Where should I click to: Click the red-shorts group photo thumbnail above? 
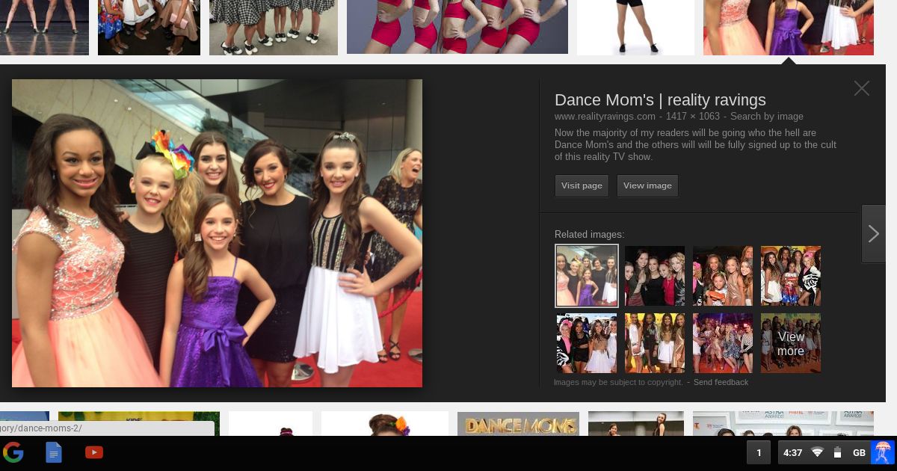click(x=457, y=27)
